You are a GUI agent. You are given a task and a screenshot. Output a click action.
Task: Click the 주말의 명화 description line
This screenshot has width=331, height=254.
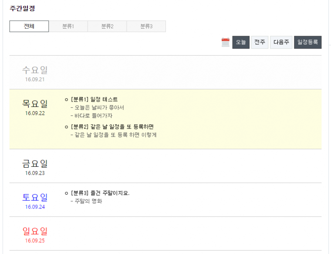click(x=88, y=201)
